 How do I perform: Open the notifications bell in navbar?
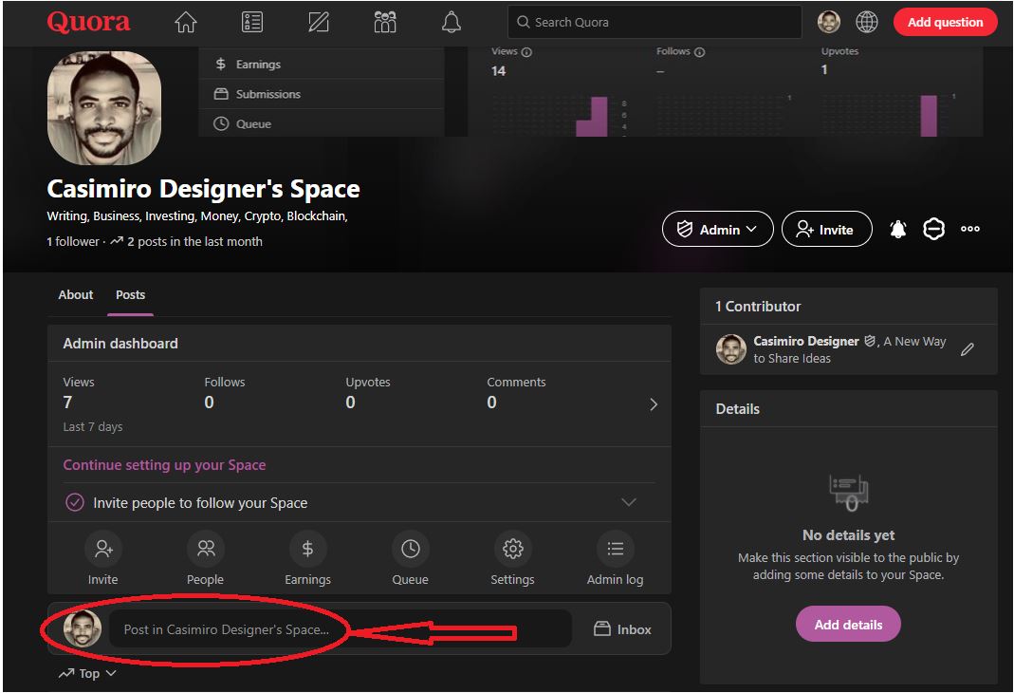coord(452,23)
